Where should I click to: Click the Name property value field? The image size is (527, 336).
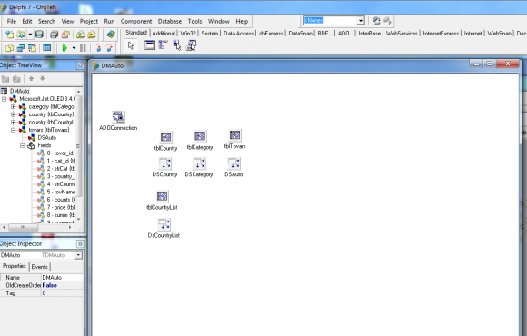coord(62,278)
